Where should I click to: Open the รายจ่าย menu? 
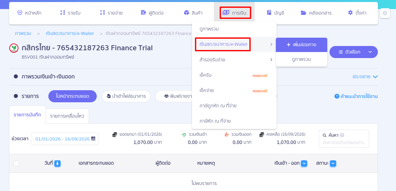(x=111, y=13)
